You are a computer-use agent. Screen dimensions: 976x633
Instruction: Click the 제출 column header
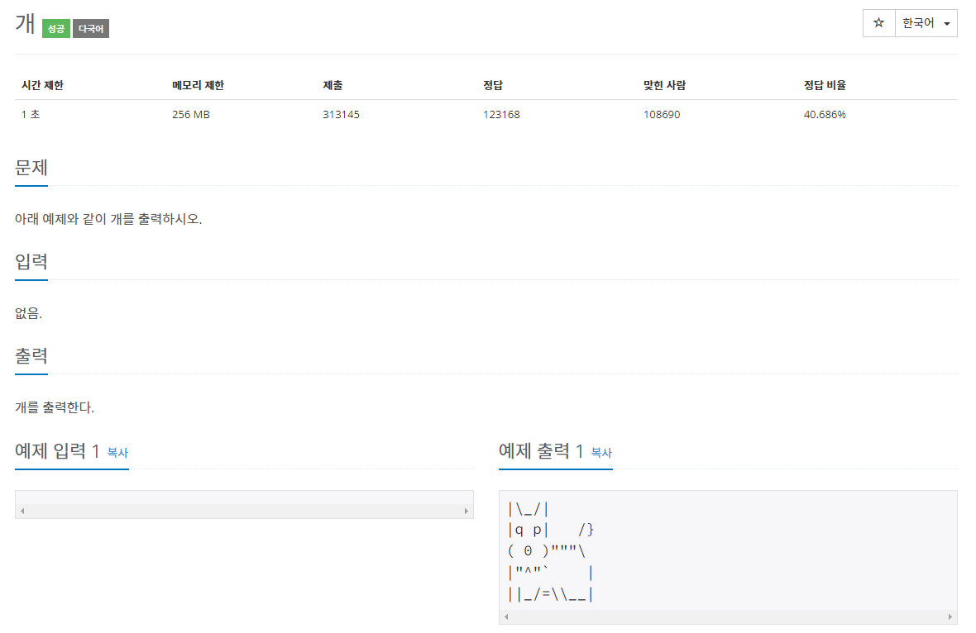[333, 85]
